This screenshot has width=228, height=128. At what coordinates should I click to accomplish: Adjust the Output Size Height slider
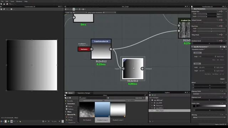pos(207,16)
